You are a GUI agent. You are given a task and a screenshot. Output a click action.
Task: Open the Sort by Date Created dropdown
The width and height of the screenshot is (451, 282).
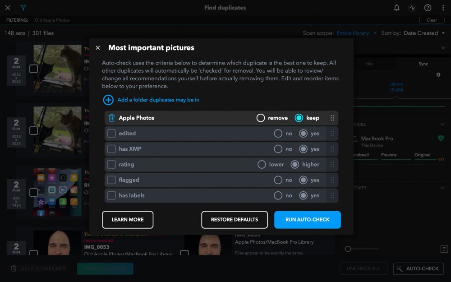point(424,33)
